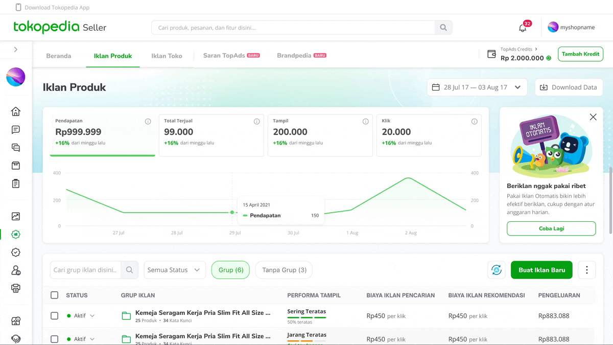Select the Tanpa Grup (3) filter chip
Image resolution: width=613 pixels, height=345 pixels.
[284, 270]
